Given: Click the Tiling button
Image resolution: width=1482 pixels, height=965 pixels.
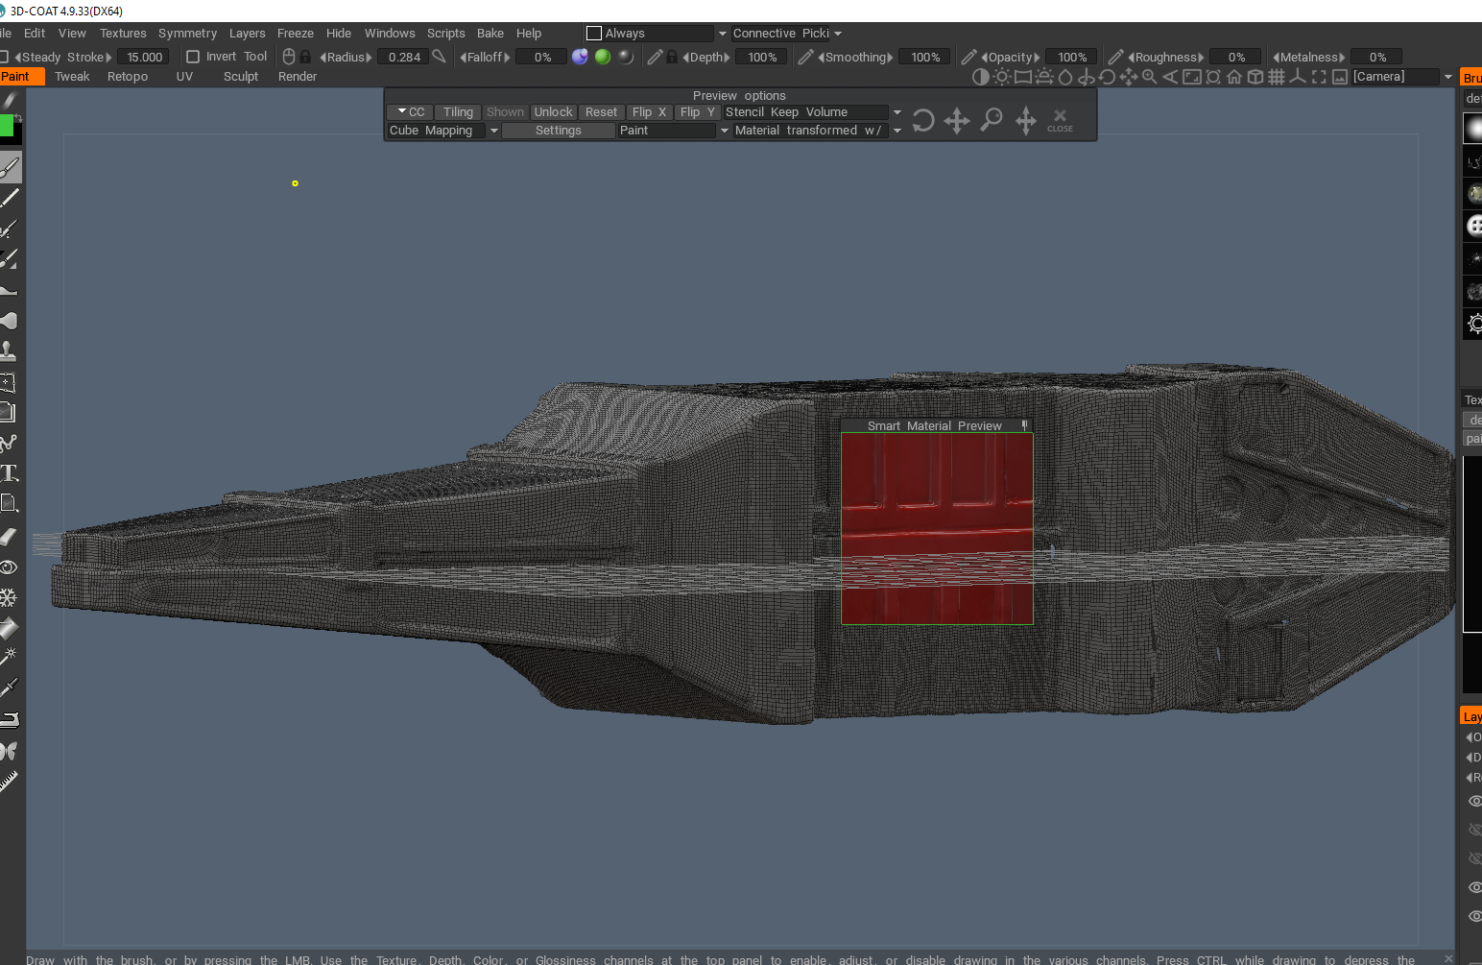Looking at the screenshot, I should coord(458,112).
